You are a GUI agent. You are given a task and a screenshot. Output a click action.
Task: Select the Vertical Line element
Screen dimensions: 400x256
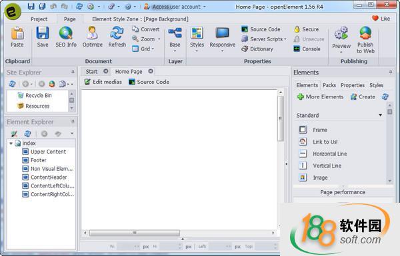(320, 166)
